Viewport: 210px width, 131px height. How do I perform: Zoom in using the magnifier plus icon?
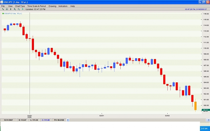click(x=15, y=9)
